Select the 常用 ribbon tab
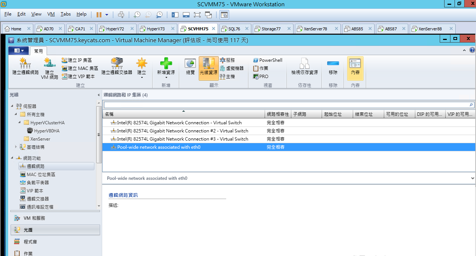This screenshot has width=476, height=256. click(38, 51)
